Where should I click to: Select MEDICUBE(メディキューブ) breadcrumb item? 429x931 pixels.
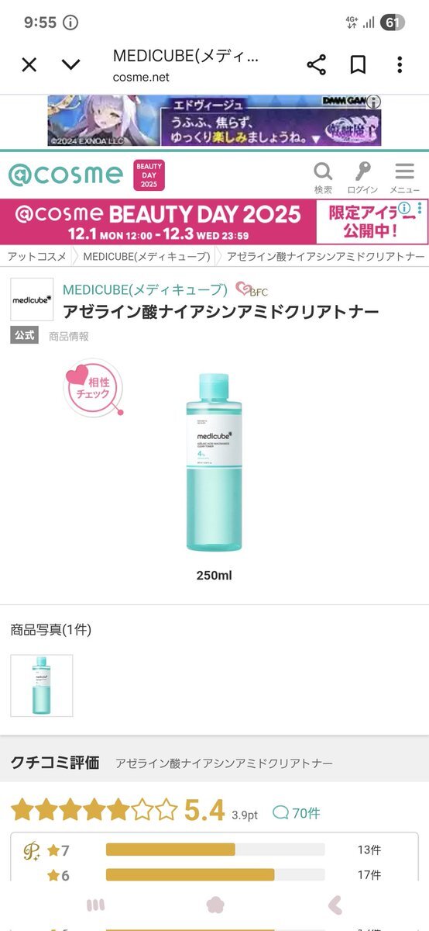click(146, 256)
